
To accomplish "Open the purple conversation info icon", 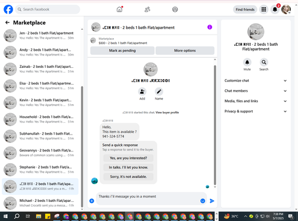I will 210,27.
